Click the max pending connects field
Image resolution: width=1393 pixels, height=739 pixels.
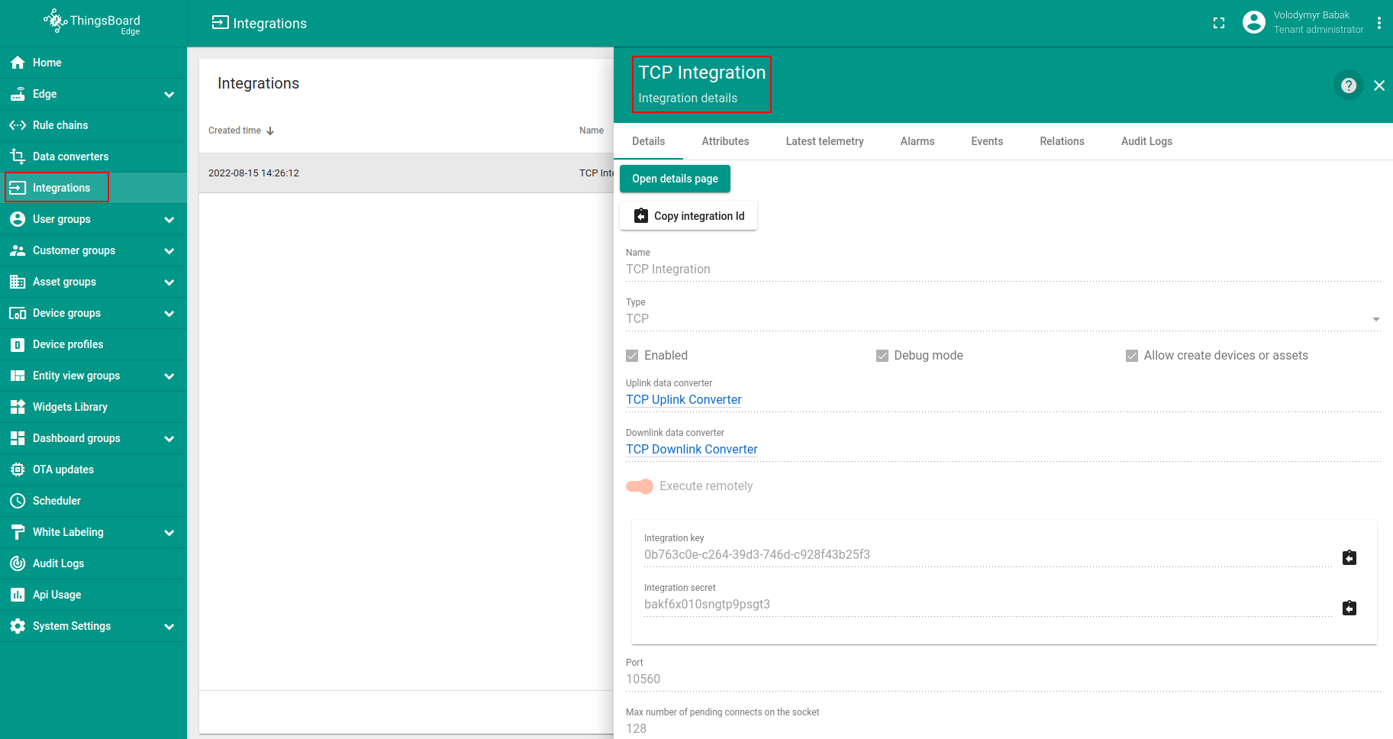pos(1003,729)
